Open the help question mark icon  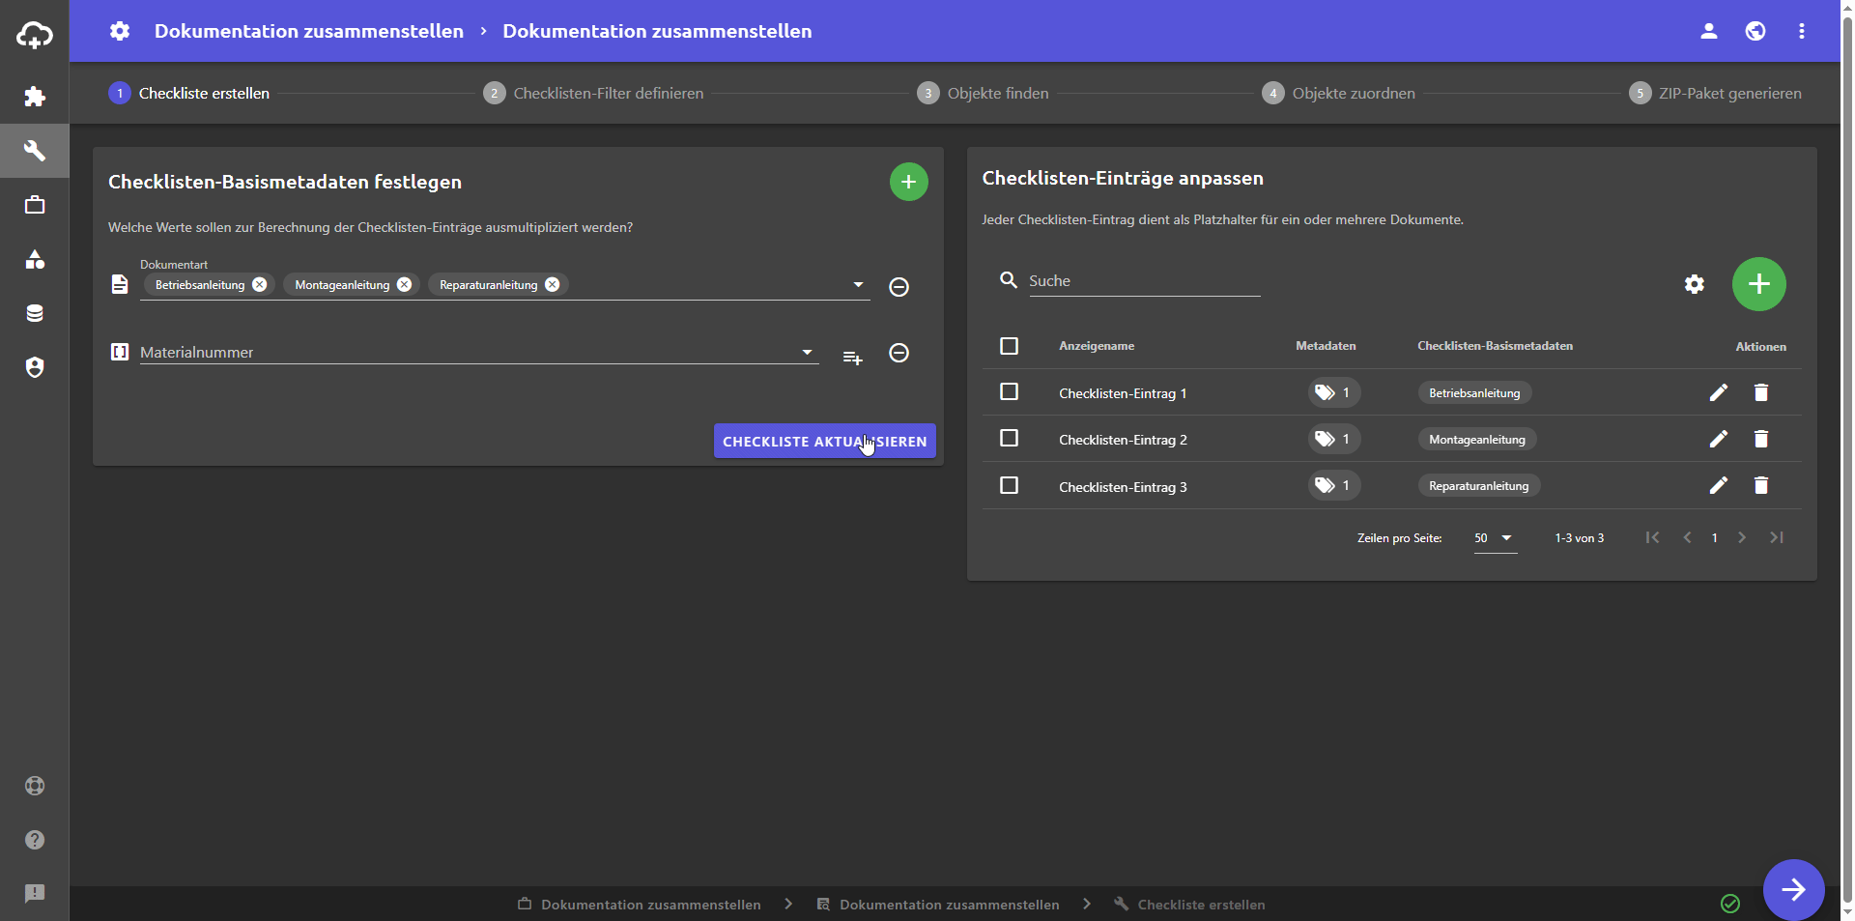click(35, 840)
